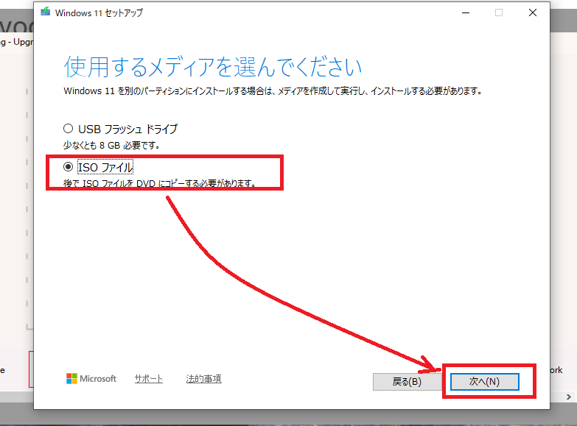The image size is (577, 426).
Task: Click the greyed-out maximize button
Action: (x=499, y=13)
